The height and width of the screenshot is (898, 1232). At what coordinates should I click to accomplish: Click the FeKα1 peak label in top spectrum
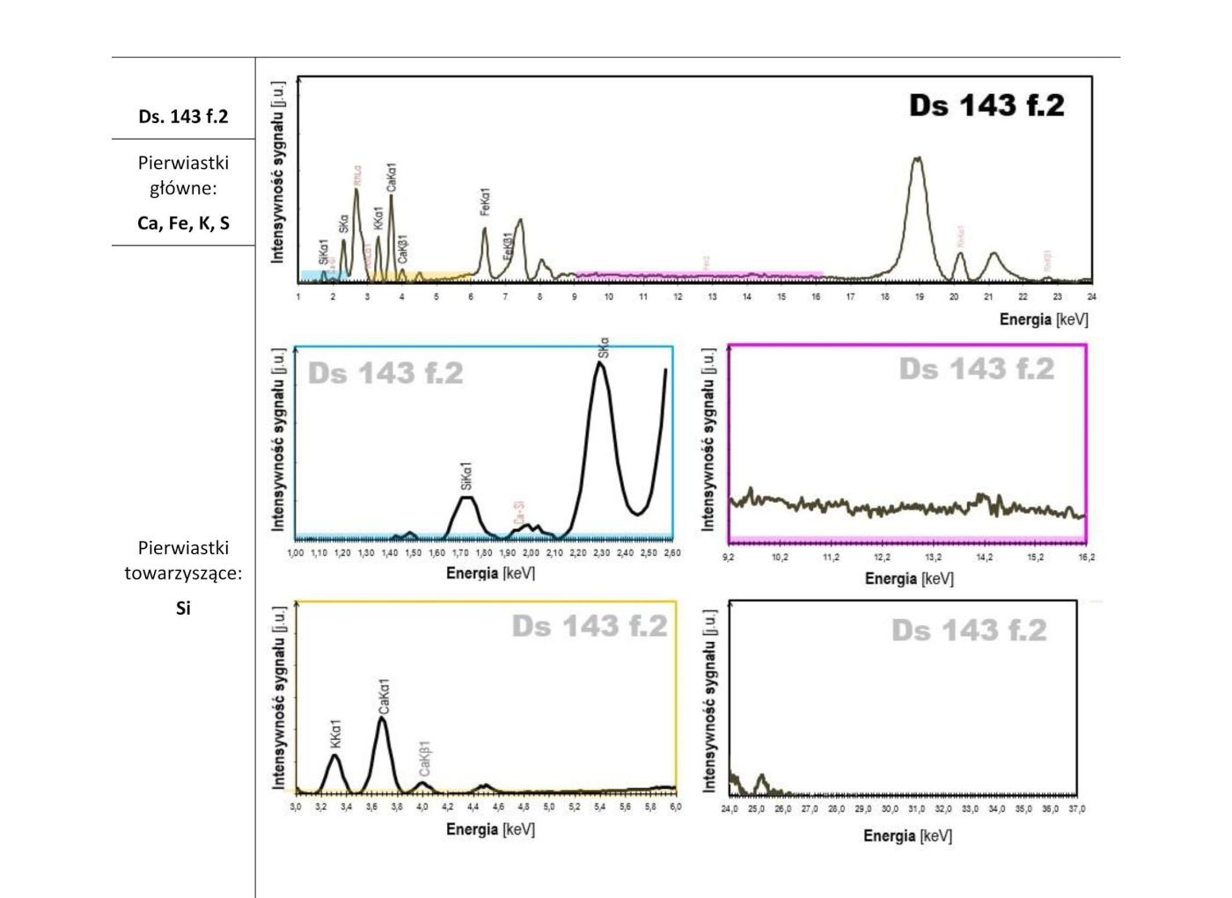click(x=486, y=201)
